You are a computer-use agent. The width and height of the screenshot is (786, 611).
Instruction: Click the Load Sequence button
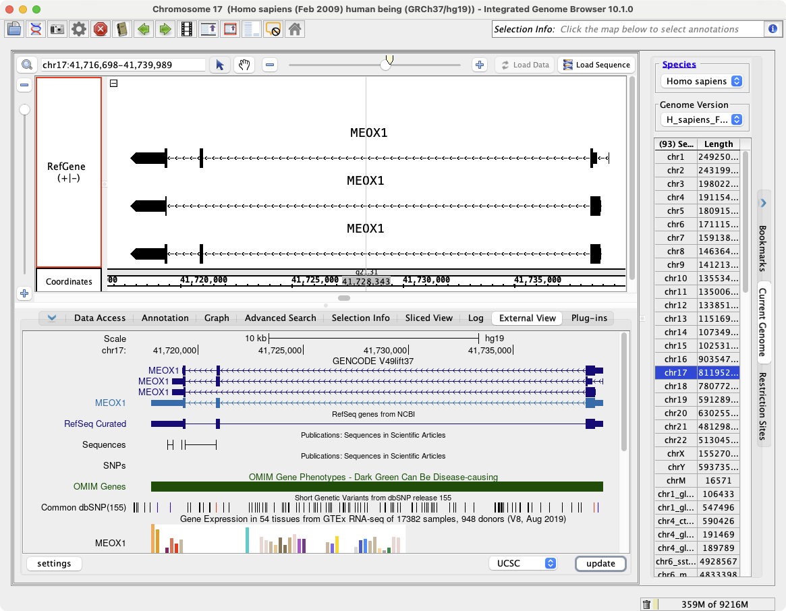click(x=596, y=65)
